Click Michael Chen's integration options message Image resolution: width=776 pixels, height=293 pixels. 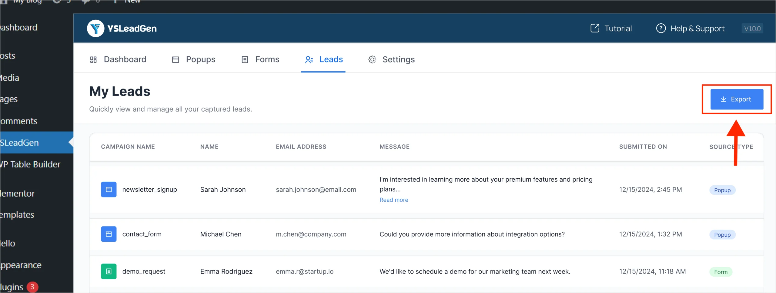(x=472, y=234)
